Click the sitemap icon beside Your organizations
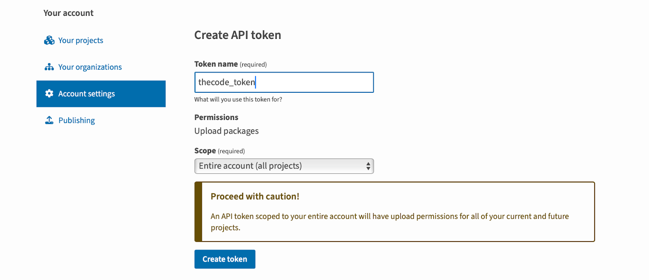 pos(49,67)
